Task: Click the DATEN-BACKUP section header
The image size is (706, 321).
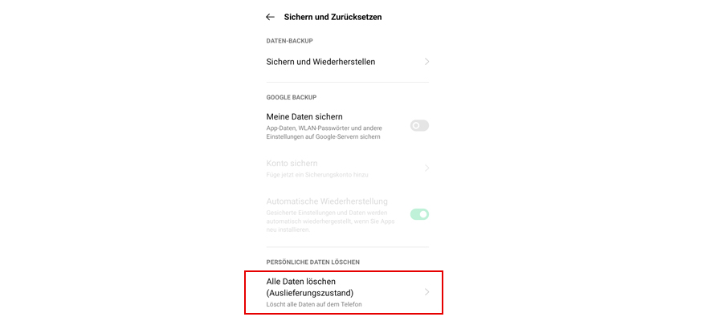Action: coord(289,41)
